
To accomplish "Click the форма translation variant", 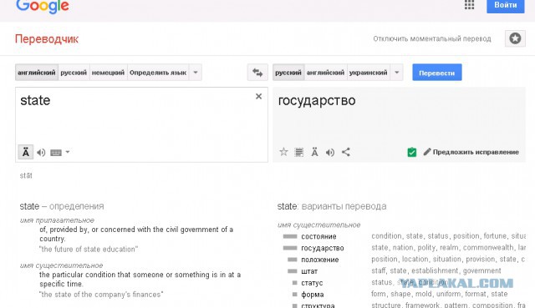I will click(312, 295).
